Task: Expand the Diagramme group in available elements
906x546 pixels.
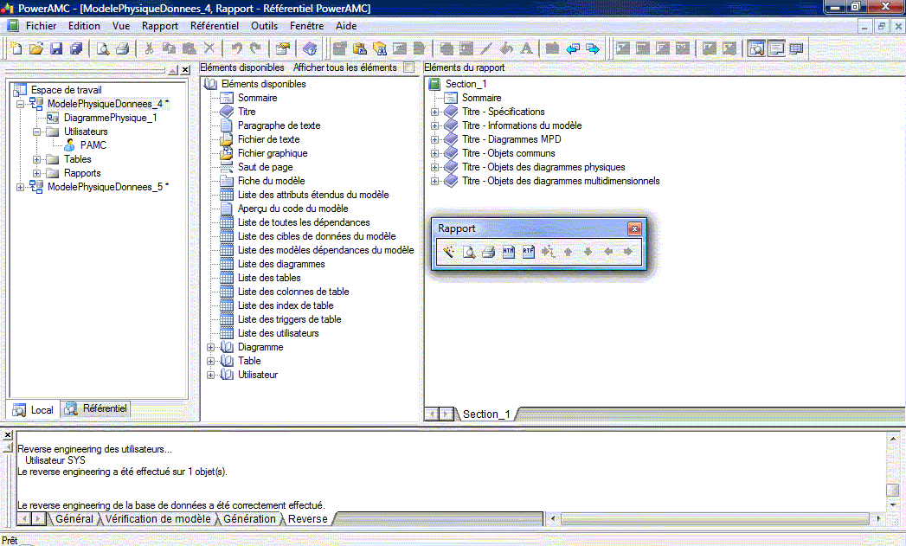Action: [210, 347]
